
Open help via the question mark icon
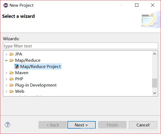click(x=8, y=125)
